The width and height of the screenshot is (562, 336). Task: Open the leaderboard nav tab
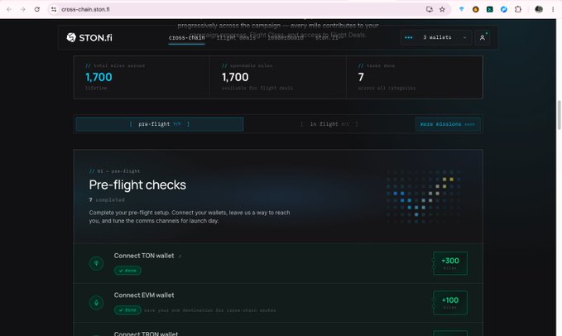coord(286,37)
